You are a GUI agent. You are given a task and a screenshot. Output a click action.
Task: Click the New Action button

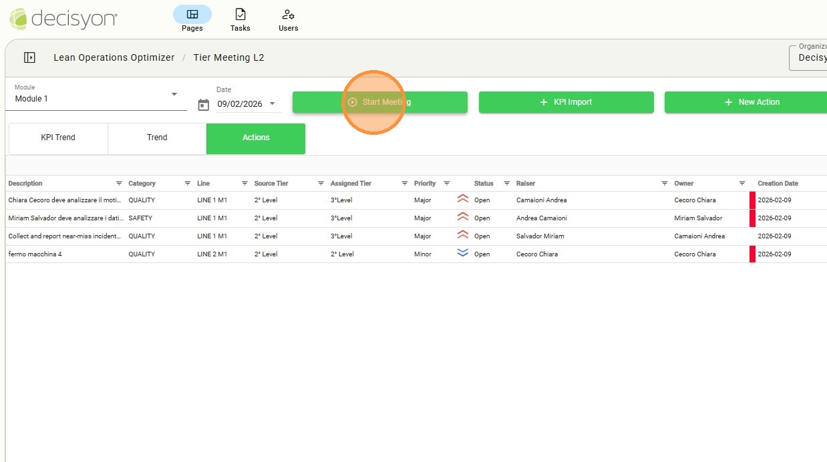pos(752,102)
